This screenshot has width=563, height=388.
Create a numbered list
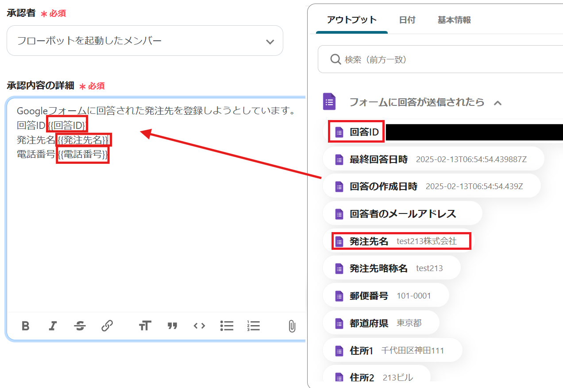tap(254, 326)
